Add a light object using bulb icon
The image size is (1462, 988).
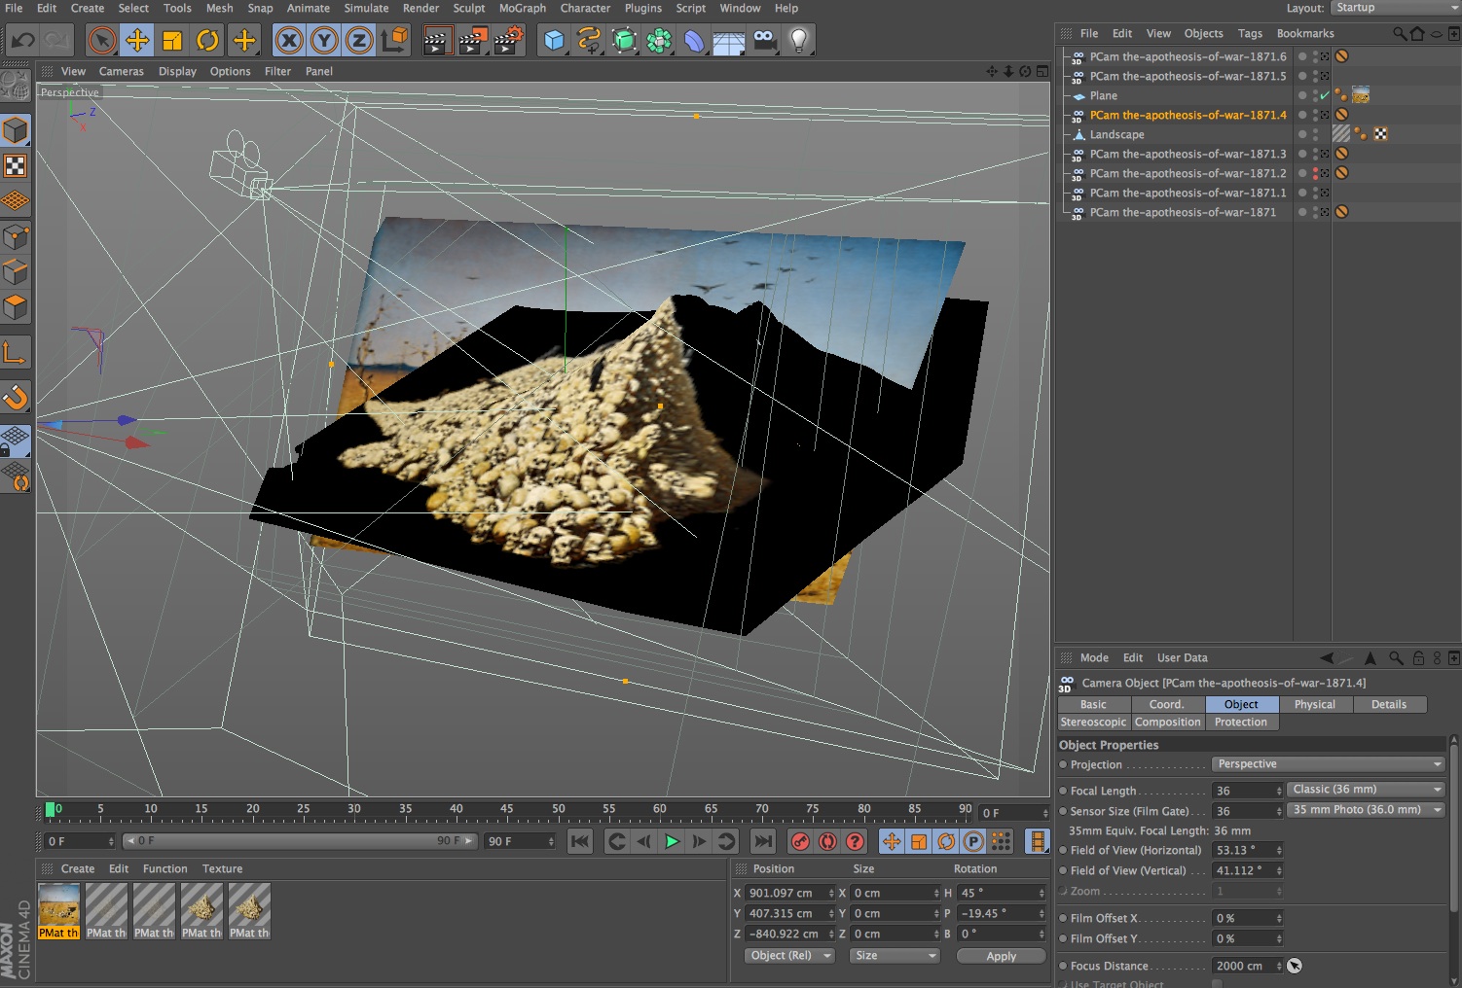pos(798,41)
